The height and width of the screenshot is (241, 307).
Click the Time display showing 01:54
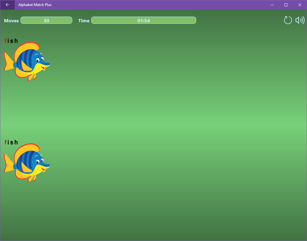[x=144, y=20]
